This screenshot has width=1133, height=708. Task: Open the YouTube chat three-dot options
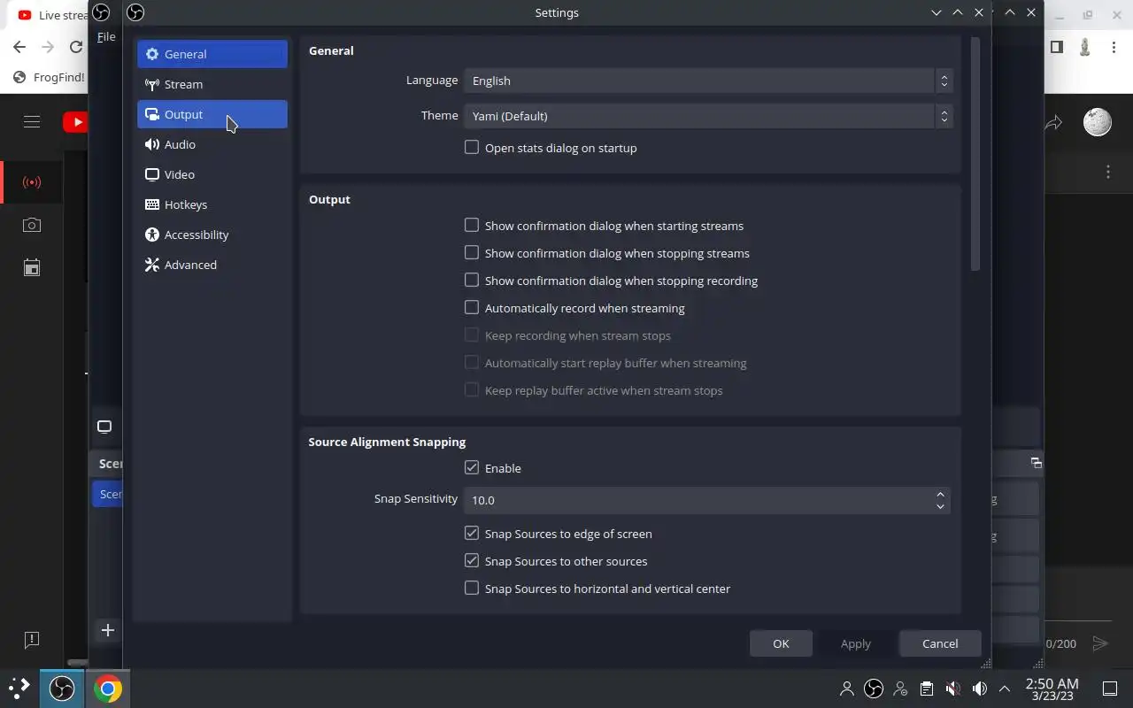[1108, 172]
